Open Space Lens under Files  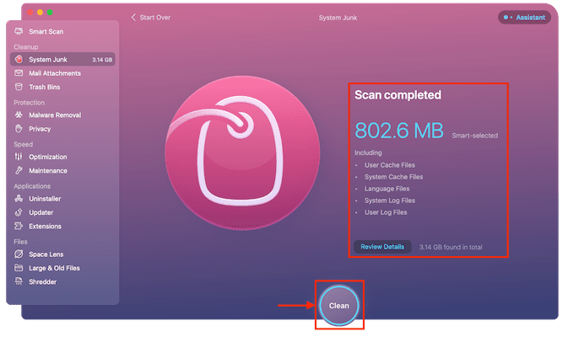pos(62,254)
